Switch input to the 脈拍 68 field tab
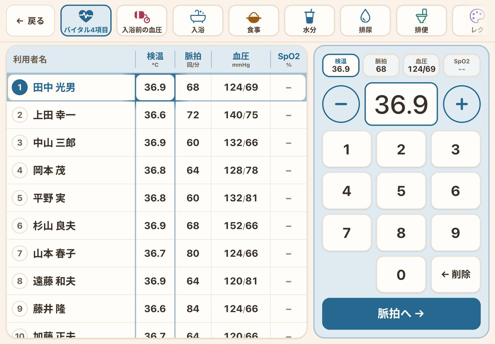Viewport: 495px width, 344px height. (381, 65)
